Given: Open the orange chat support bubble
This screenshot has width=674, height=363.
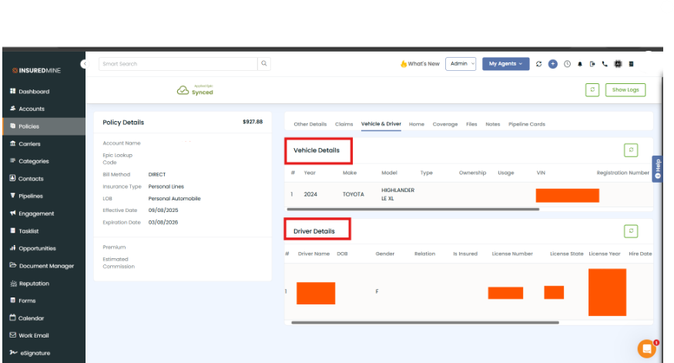Looking at the screenshot, I should pos(646,349).
